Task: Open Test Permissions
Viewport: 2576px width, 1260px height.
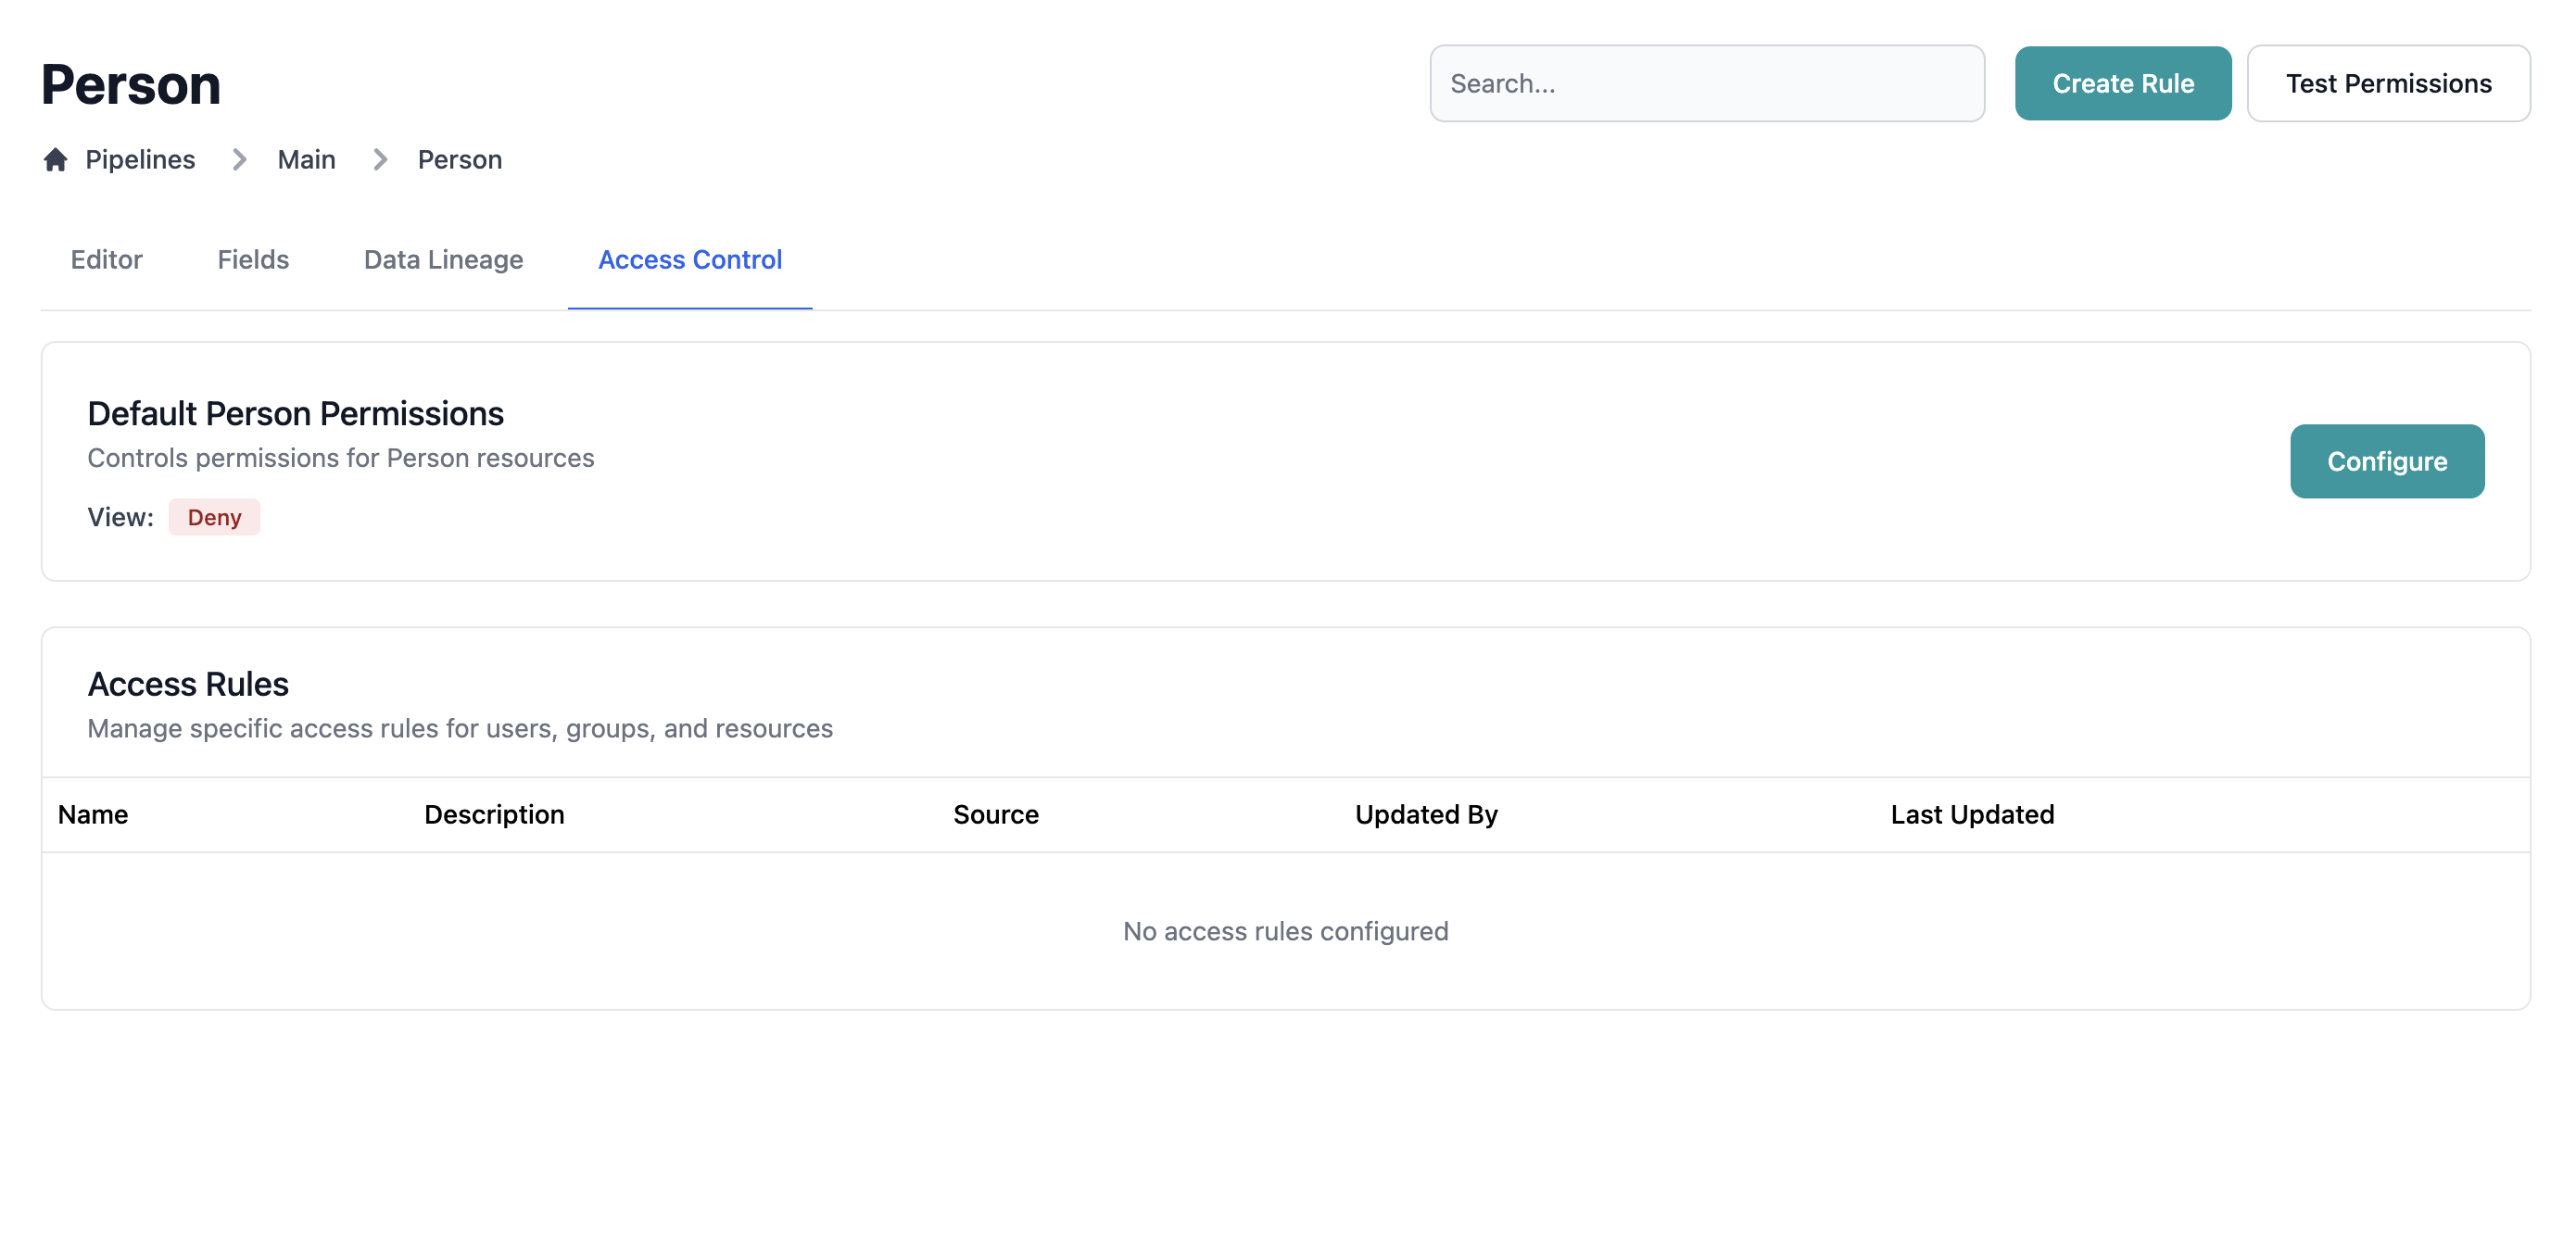Action: pyautogui.click(x=2387, y=84)
